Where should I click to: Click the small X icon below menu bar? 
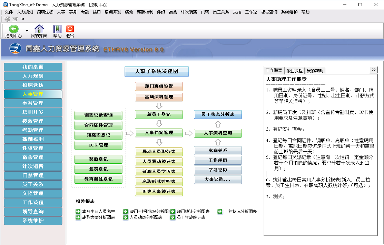(x=23, y=19)
